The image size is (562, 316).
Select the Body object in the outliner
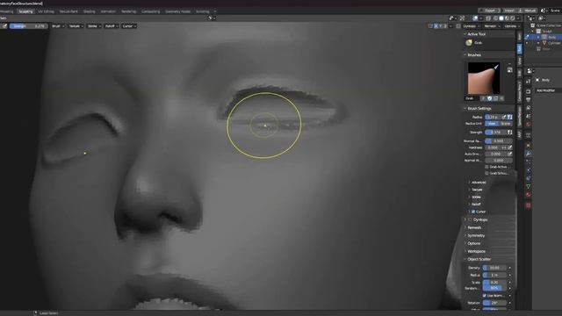tap(552, 37)
